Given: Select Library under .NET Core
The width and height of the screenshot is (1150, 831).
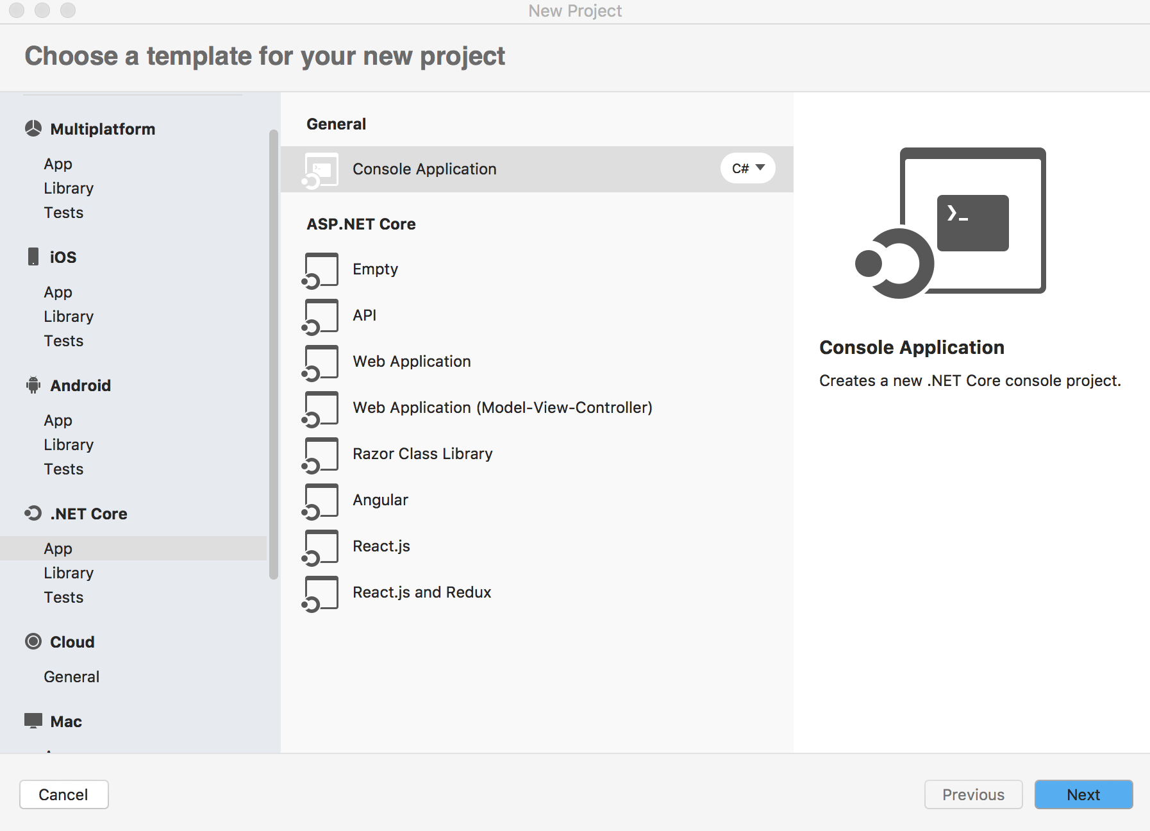Looking at the screenshot, I should (x=69, y=573).
